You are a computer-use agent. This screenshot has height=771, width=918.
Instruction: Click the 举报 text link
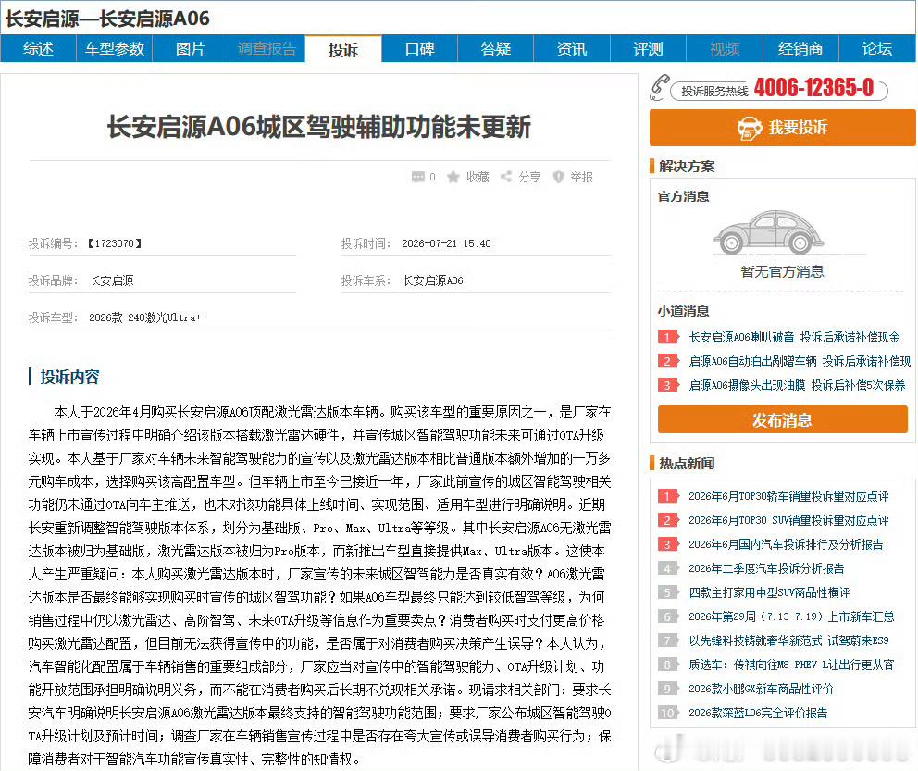(x=582, y=177)
